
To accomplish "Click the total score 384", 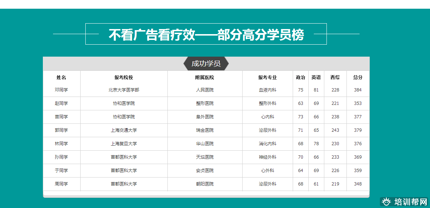I will (358, 90).
